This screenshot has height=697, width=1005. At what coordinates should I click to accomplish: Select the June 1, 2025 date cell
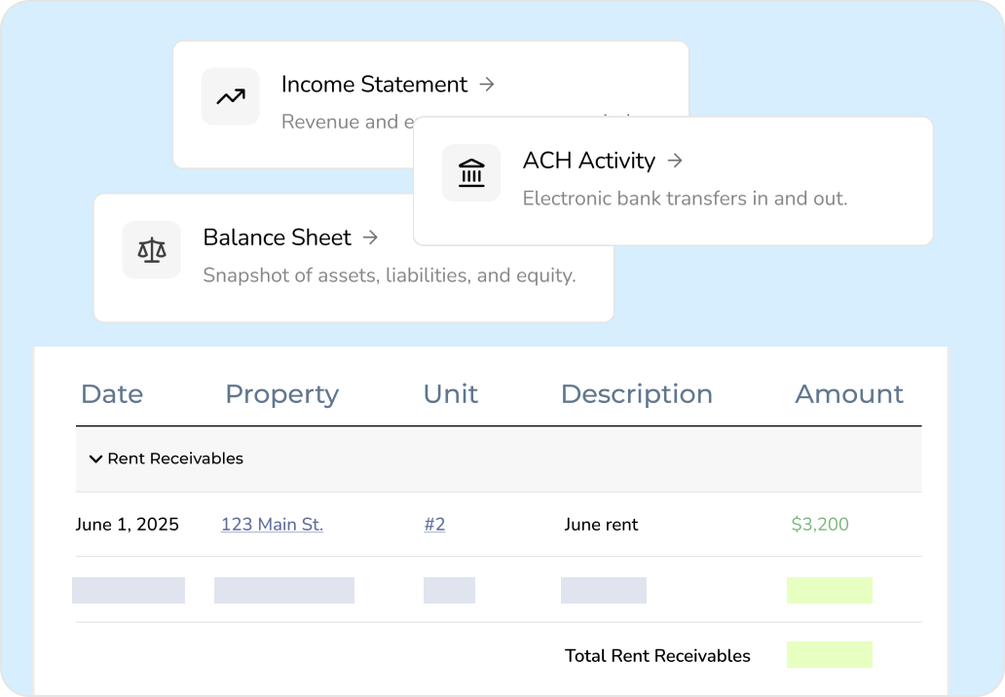click(127, 524)
